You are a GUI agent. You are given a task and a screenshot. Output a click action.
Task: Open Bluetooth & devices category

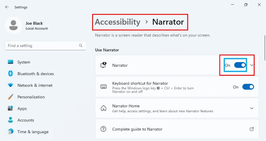tap(36, 74)
